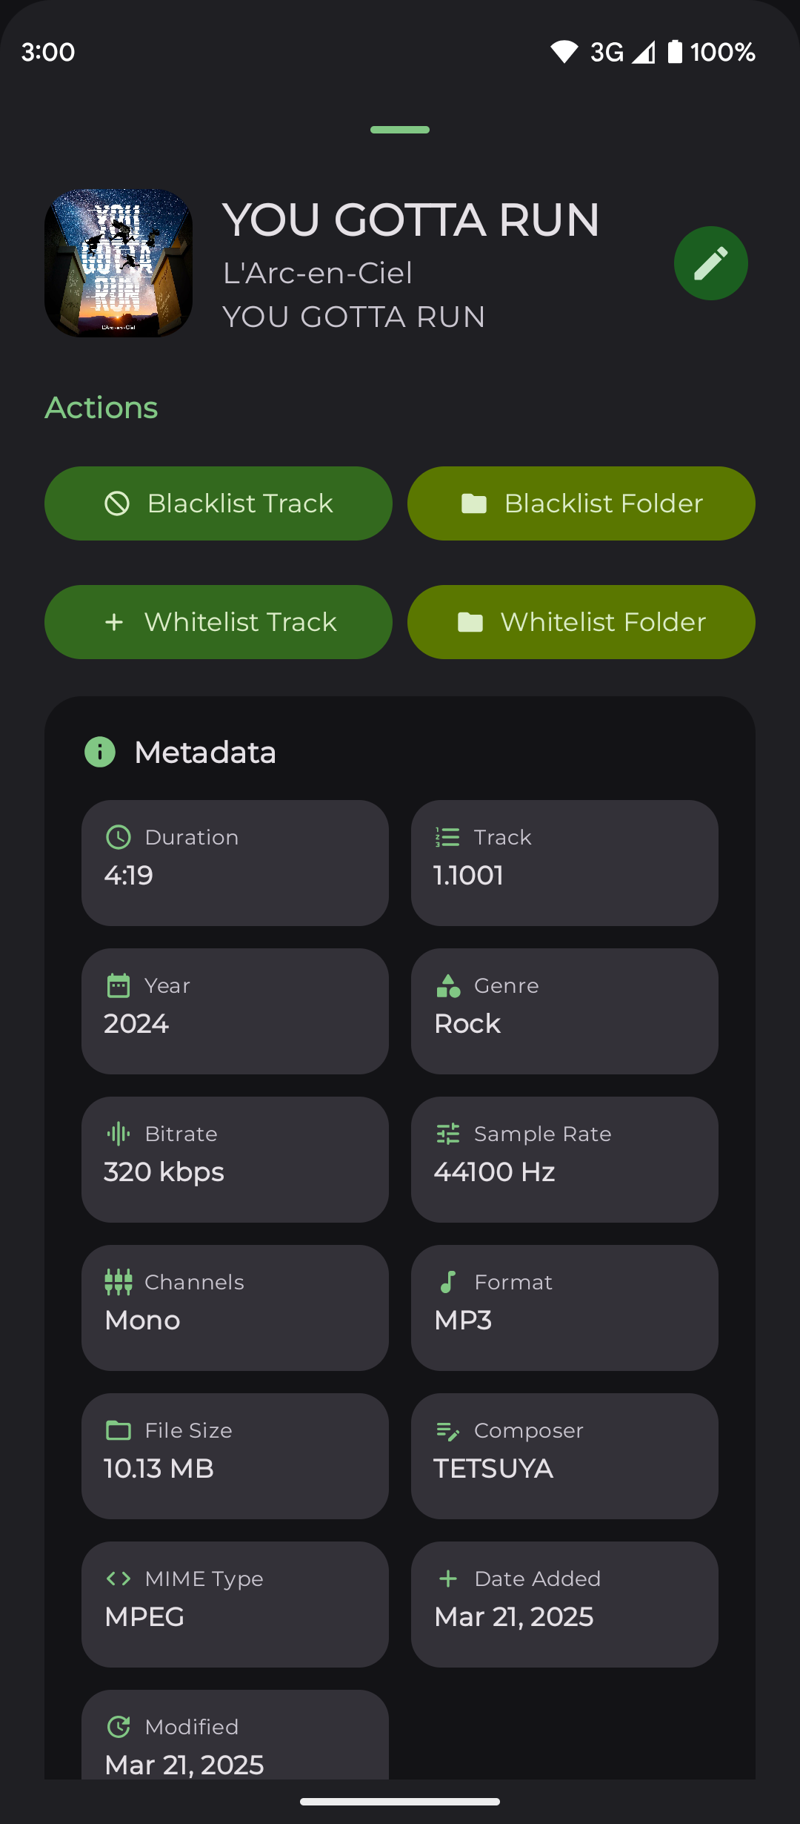
Task: Select the File Size metadata card
Action: (x=235, y=1455)
